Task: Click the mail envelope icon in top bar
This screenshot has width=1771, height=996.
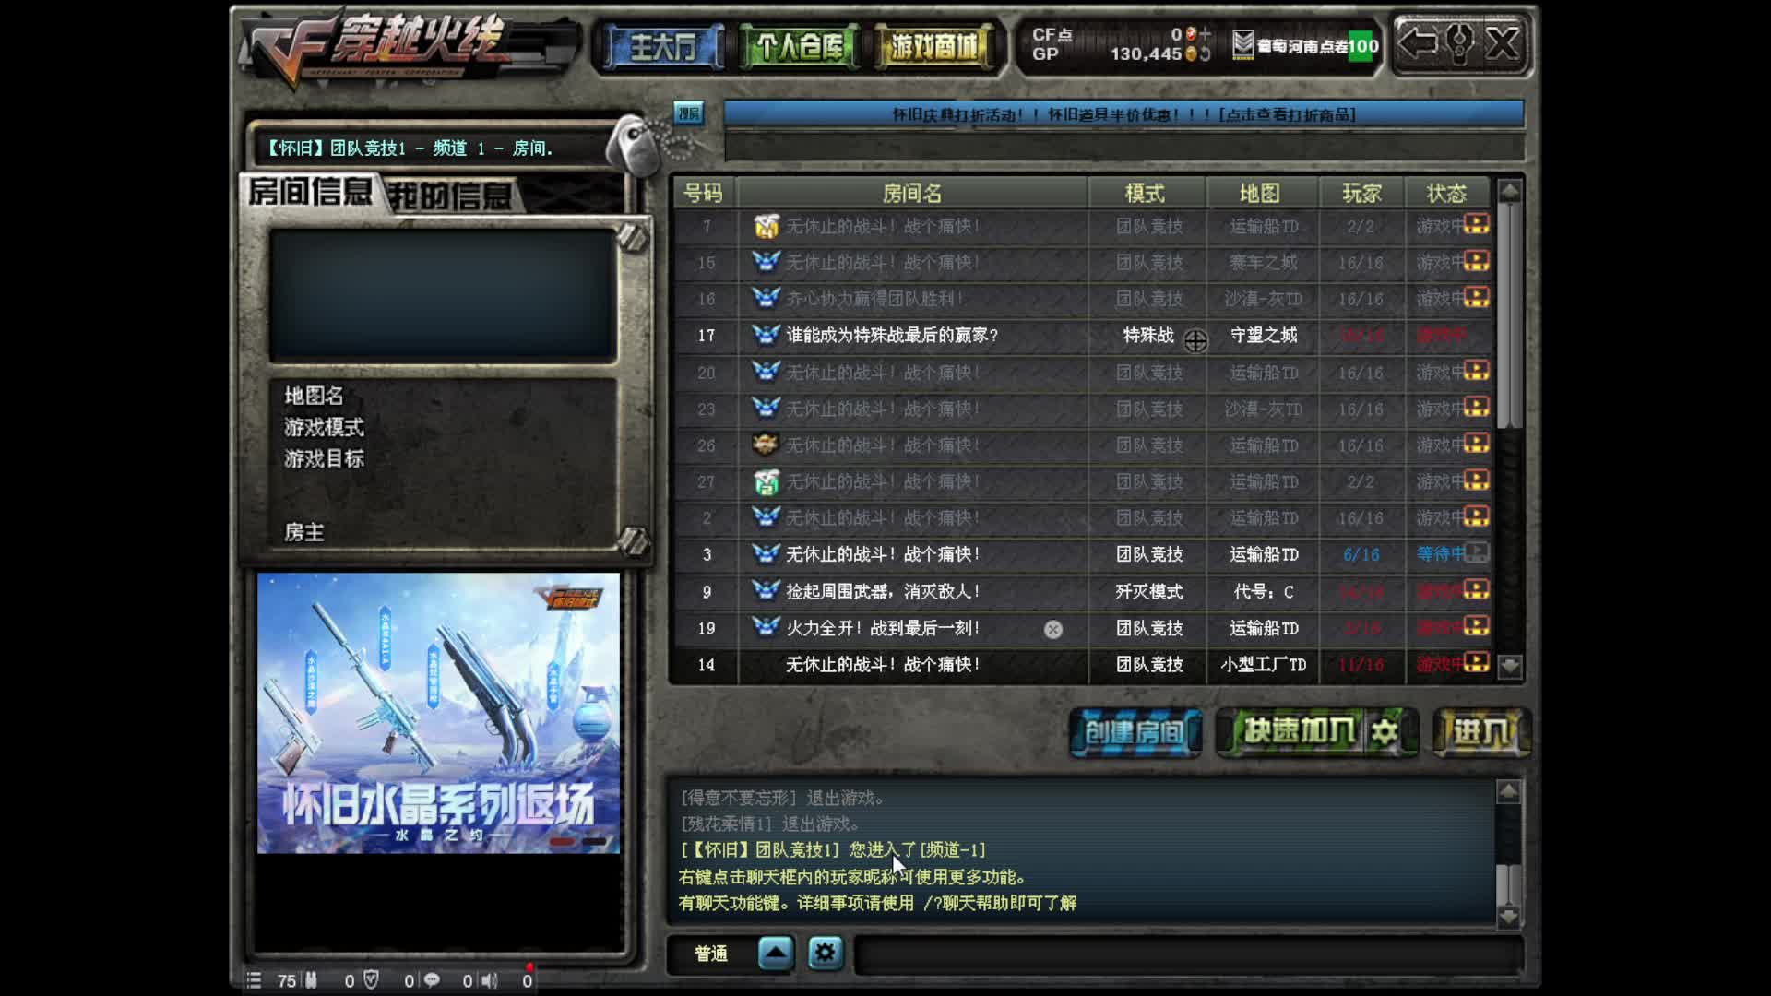Action: pos(1242,44)
